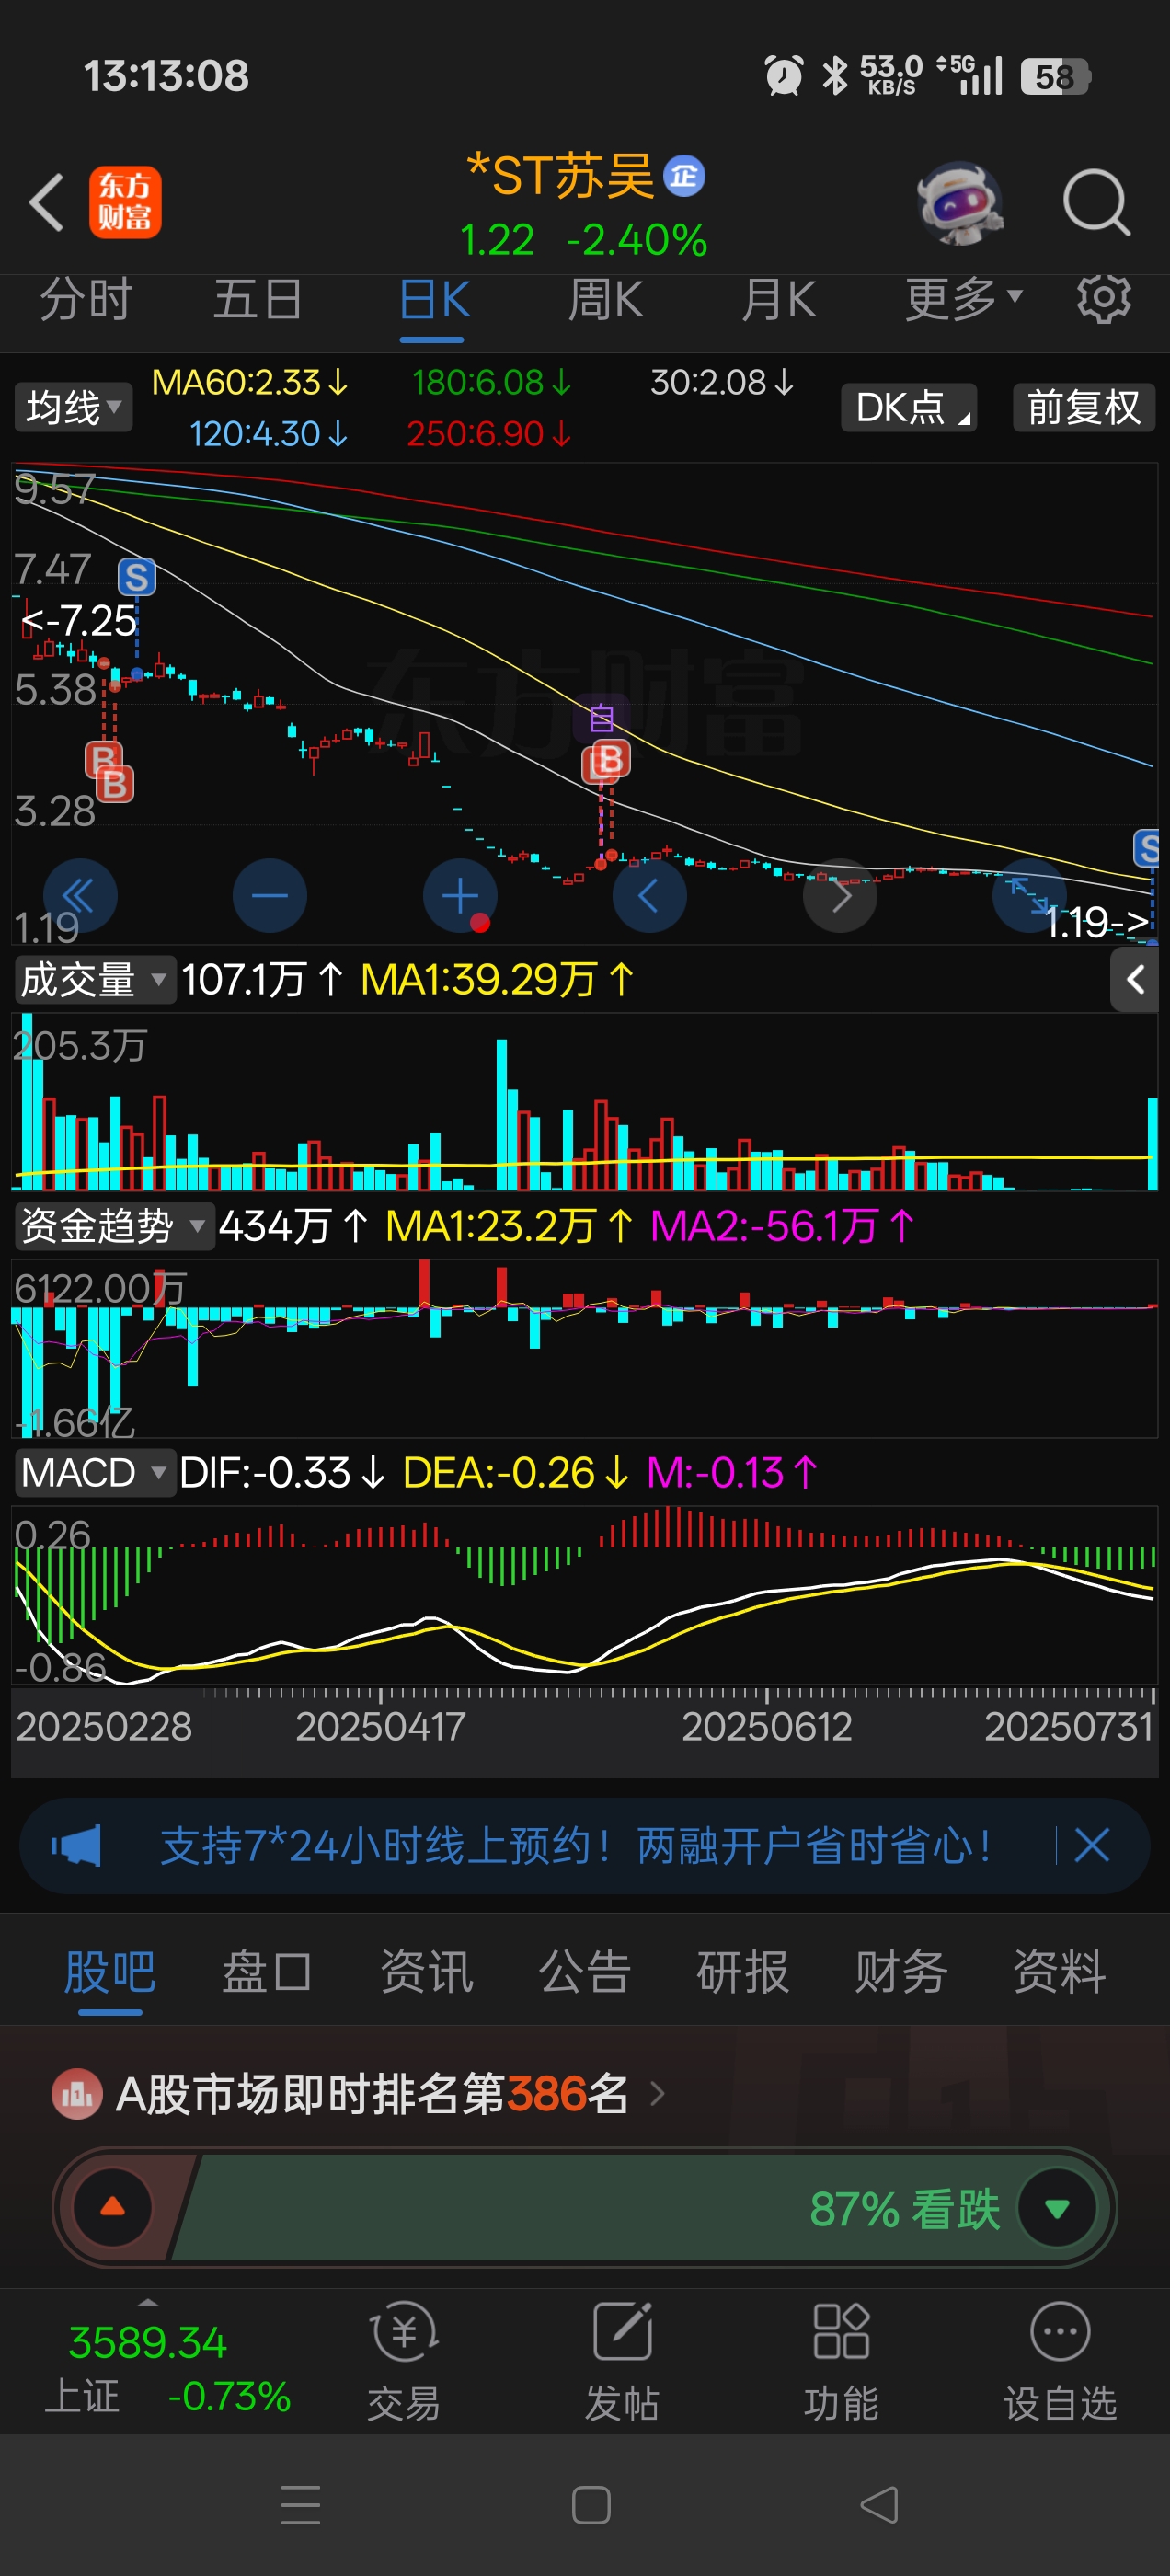The image size is (1170, 2576).
Task: Switch to 周K chart tab
Action: (605, 299)
